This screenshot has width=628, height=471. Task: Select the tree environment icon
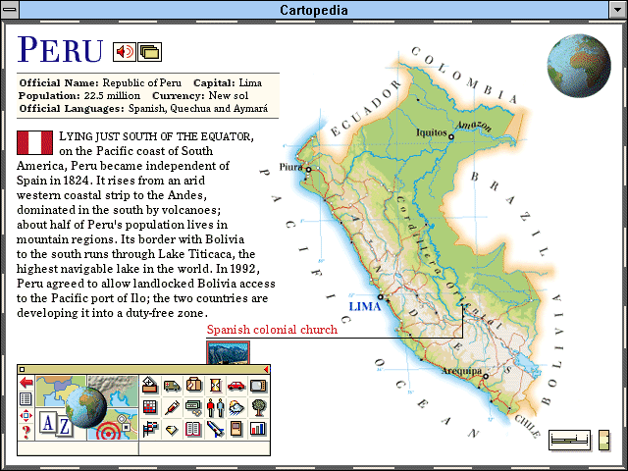coord(258,407)
